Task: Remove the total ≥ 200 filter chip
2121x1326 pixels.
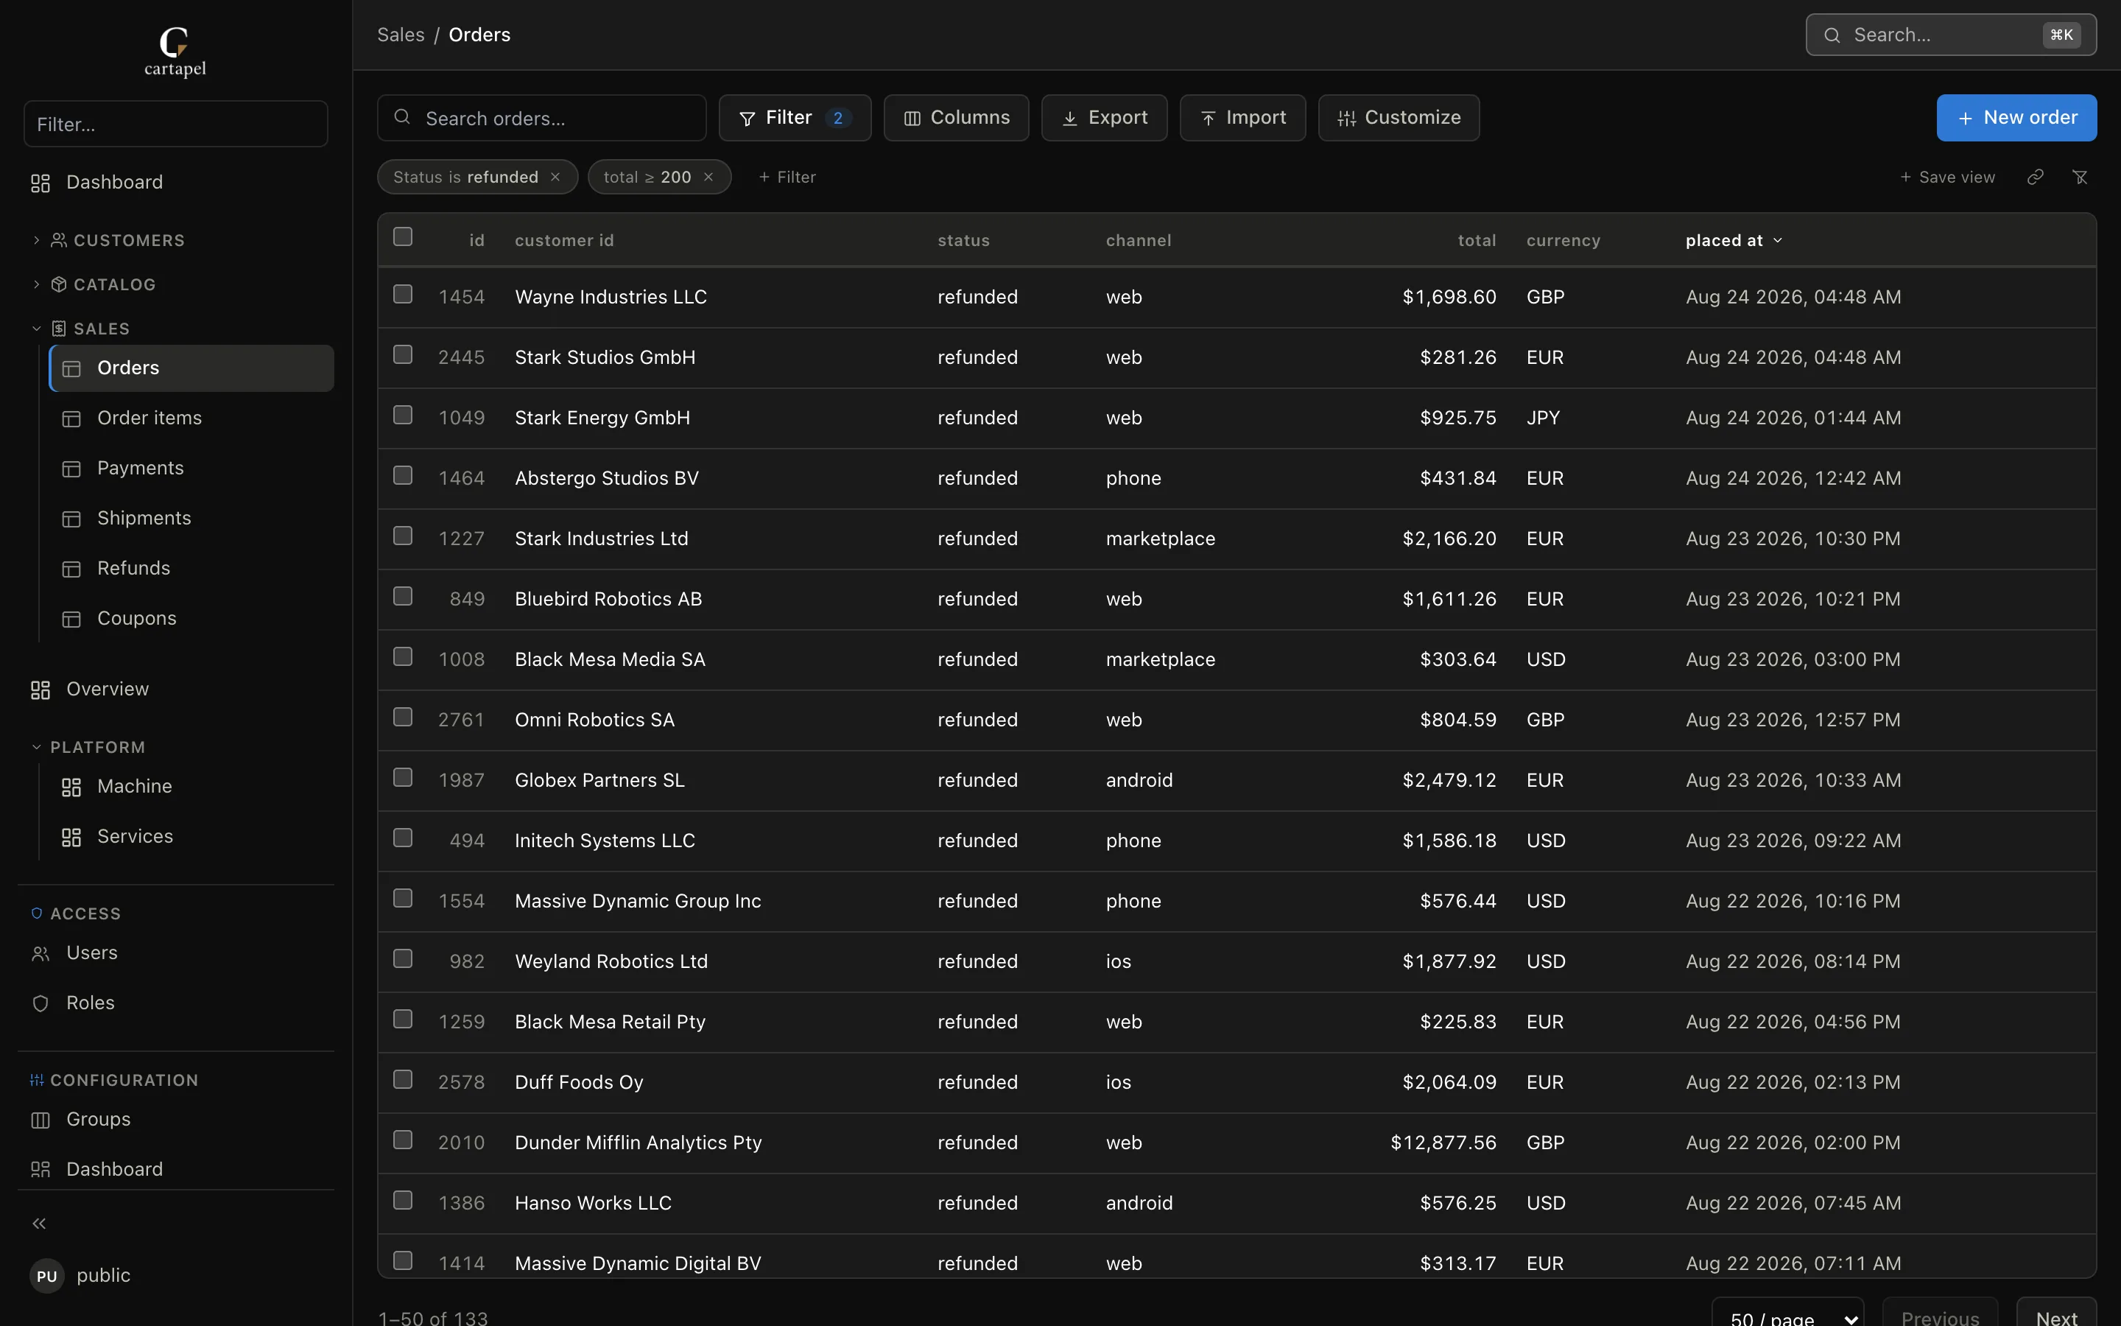Action: click(x=708, y=177)
